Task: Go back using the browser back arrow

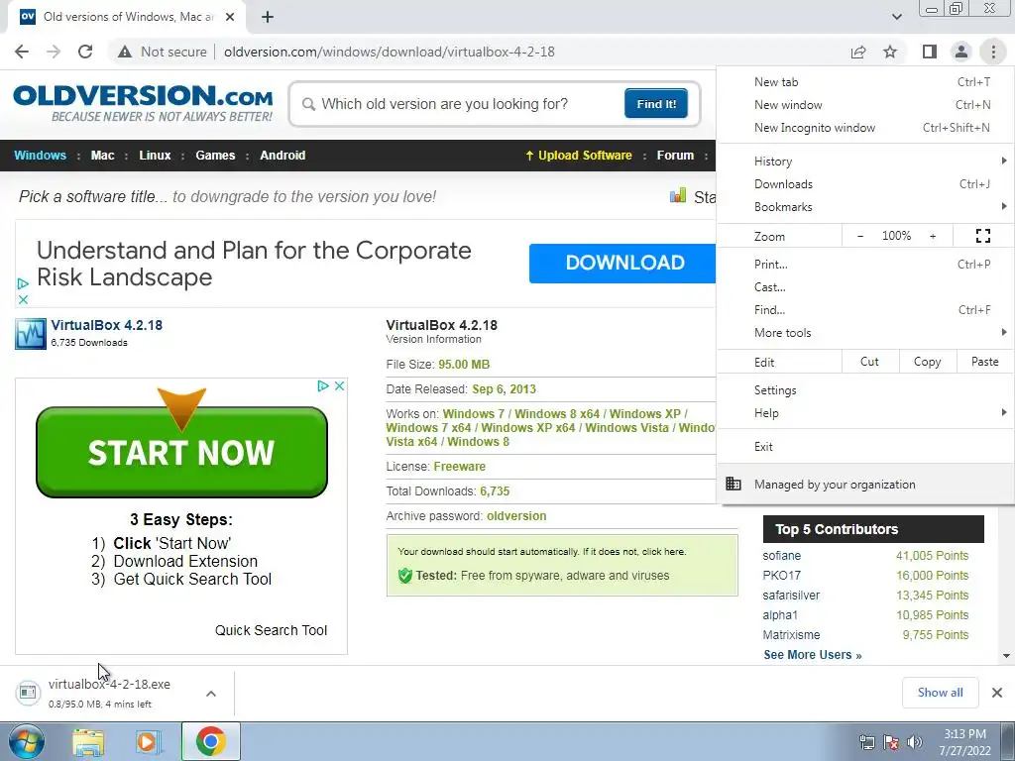Action: click(x=22, y=52)
